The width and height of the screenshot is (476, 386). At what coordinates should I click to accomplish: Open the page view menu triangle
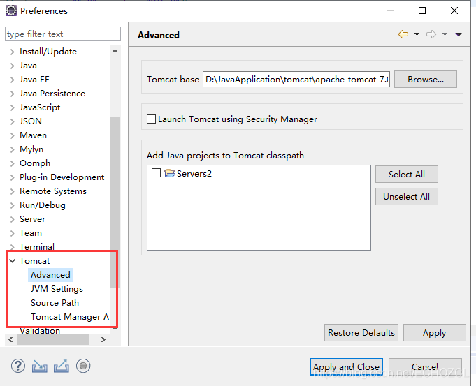pos(459,35)
